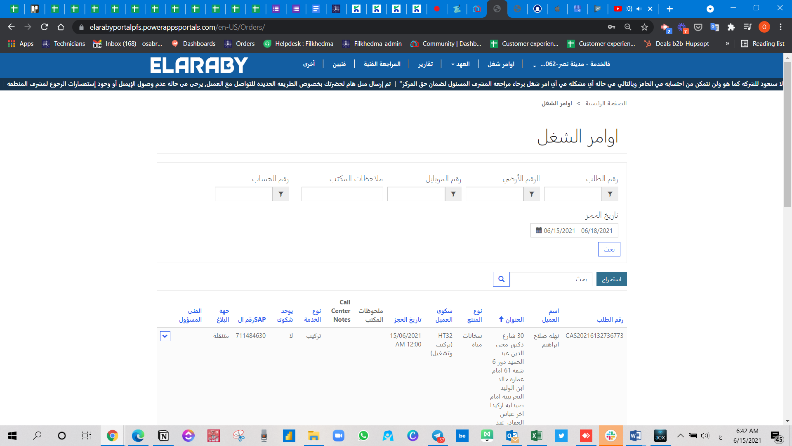Click the بحث search button
792x446 pixels.
609,249
